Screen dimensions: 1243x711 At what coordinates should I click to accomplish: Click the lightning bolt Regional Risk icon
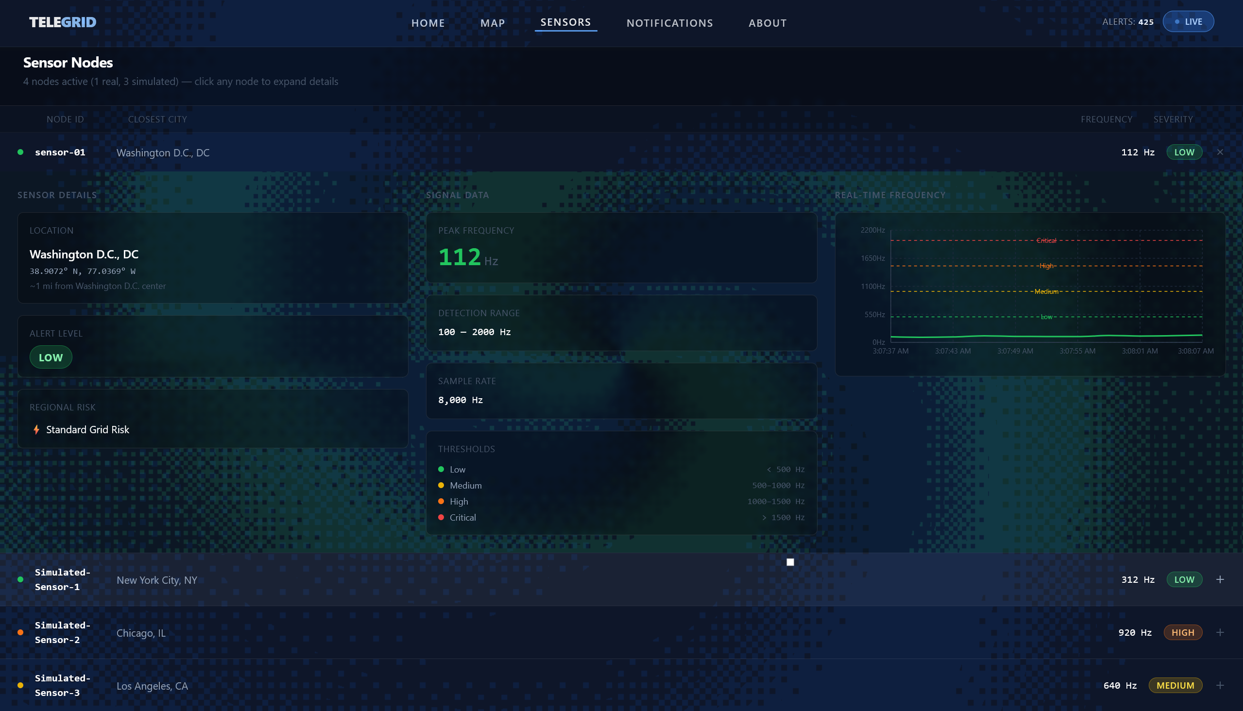[x=36, y=430]
